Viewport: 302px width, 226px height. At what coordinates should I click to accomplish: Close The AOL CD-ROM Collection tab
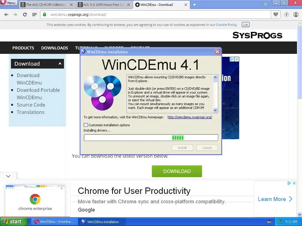pos(71,5)
